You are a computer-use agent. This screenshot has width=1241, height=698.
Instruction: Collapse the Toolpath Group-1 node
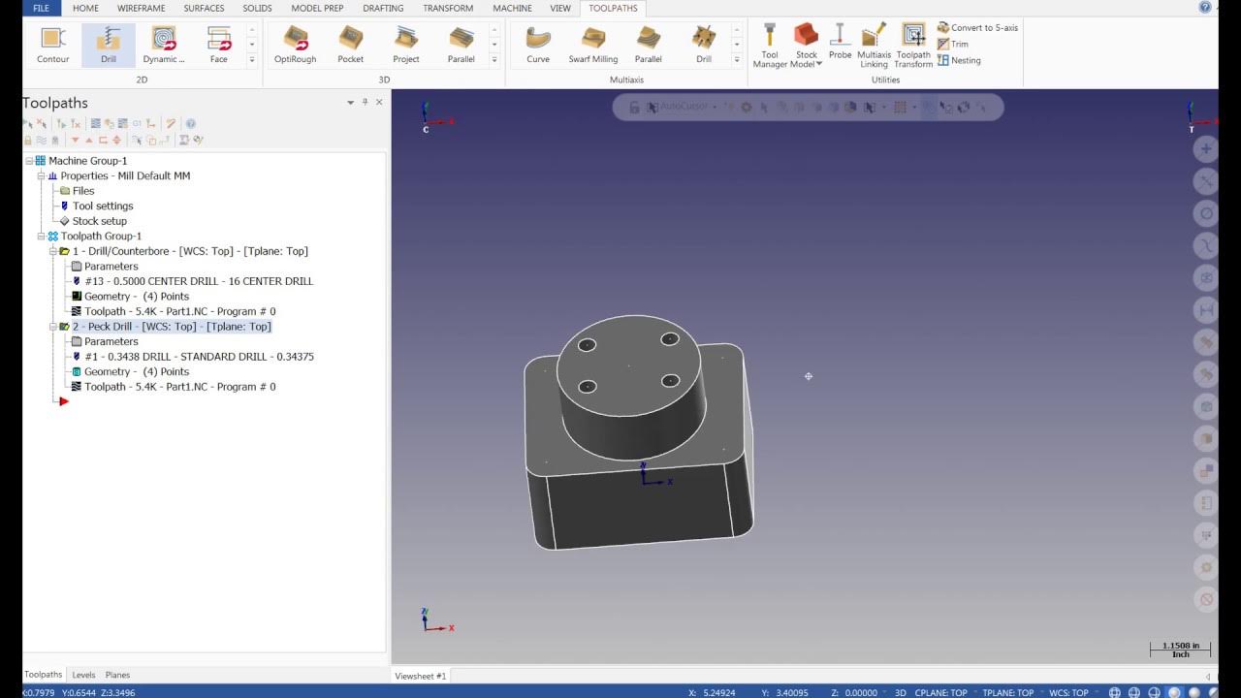pyautogui.click(x=41, y=236)
